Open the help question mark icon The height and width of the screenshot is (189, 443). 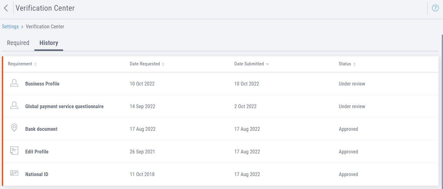tap(435, 8)
